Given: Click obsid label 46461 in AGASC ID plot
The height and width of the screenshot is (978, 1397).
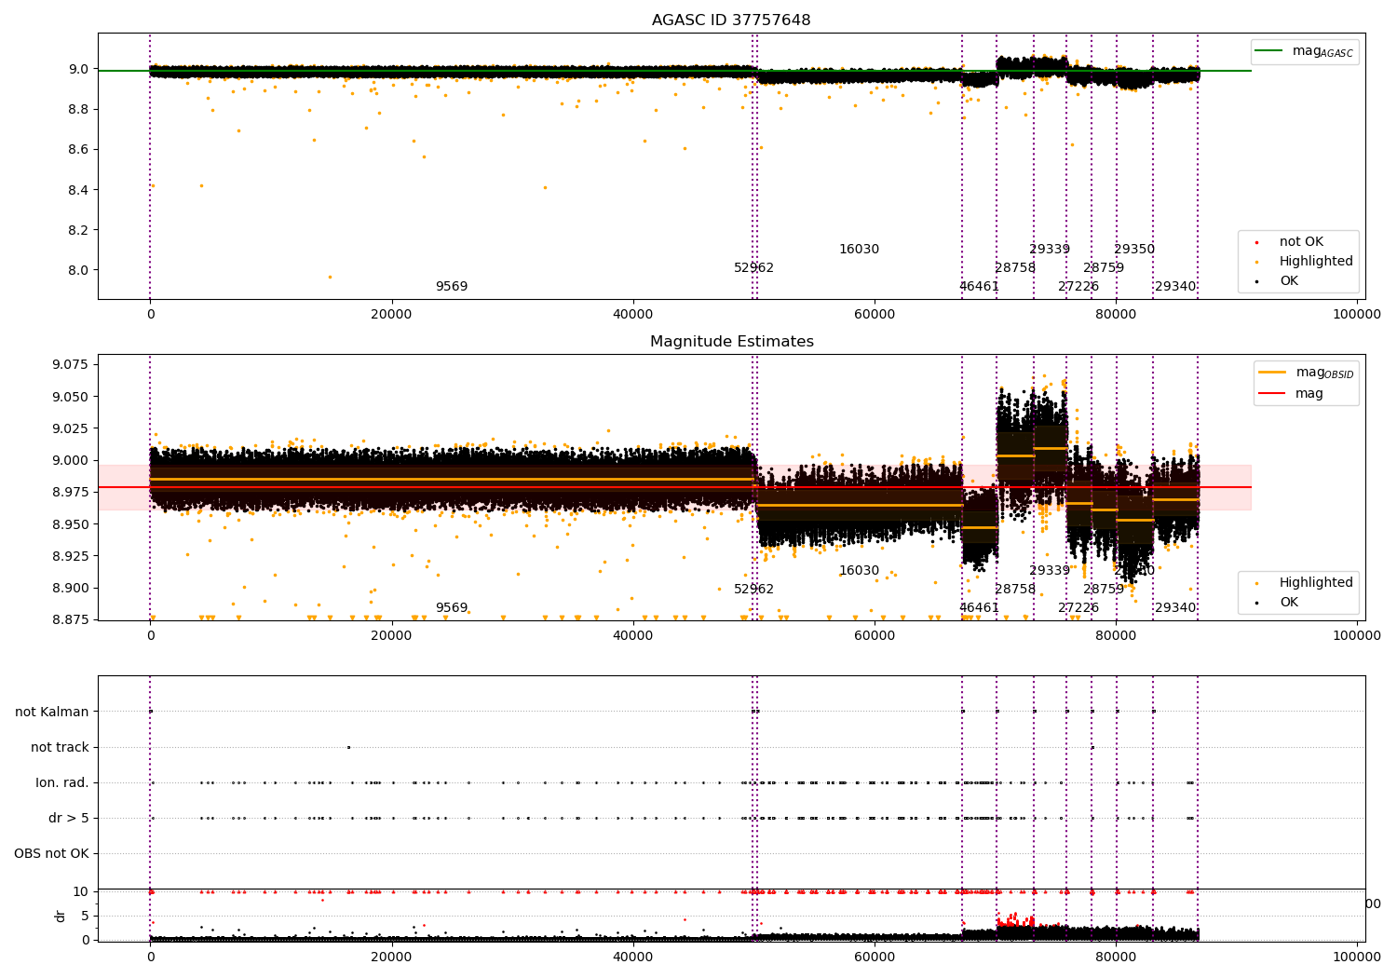Looking at the screenshot, I should point(979,287).
